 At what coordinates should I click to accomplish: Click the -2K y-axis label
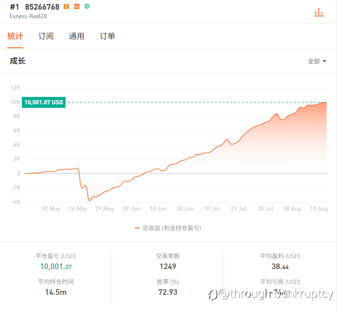click(x=16, y=188)
